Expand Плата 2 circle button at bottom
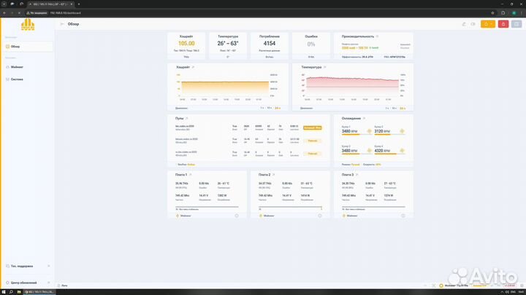 pos(320,216)
